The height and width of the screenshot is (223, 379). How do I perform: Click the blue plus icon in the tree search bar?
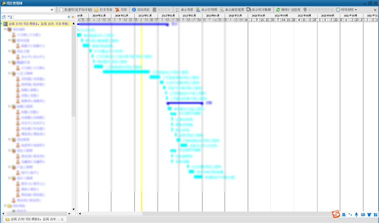coord(69,17)
